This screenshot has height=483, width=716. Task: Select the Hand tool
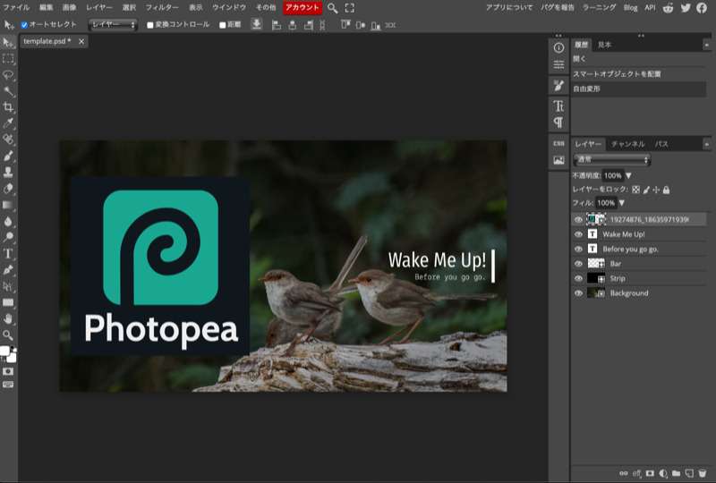pos(8,318)
